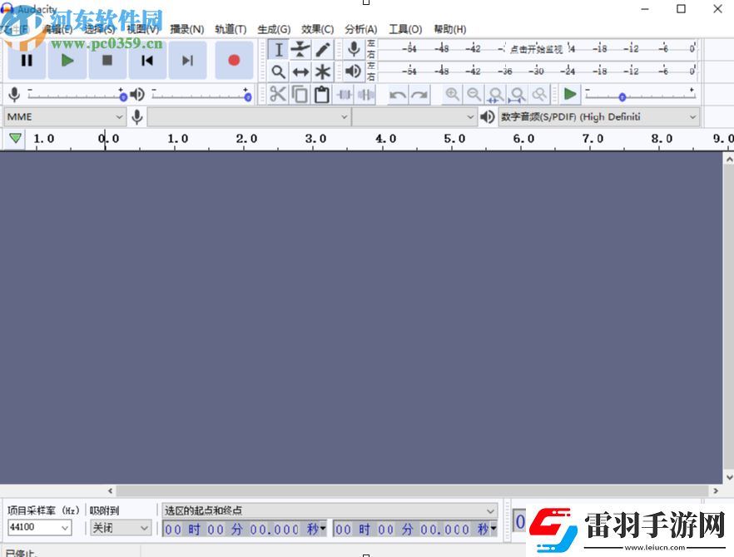Start playback with green Play button
734x557 pixels.
(67, 61)
